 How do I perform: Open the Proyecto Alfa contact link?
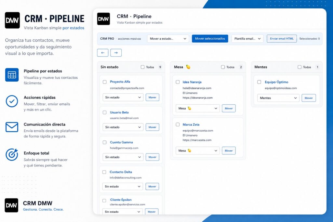click(x=120, y=82)
